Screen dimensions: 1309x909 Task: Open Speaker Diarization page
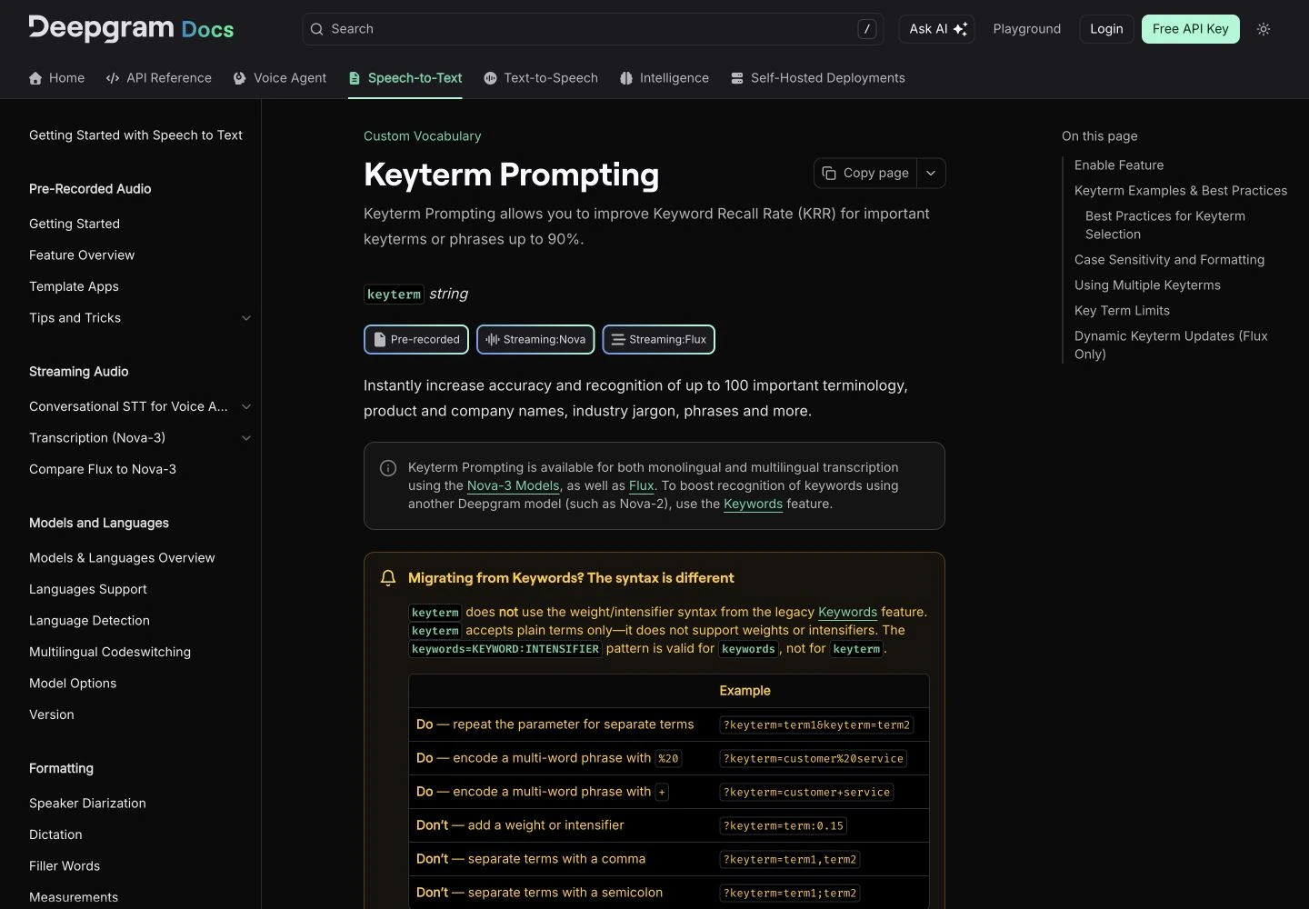tap(87, 804)
